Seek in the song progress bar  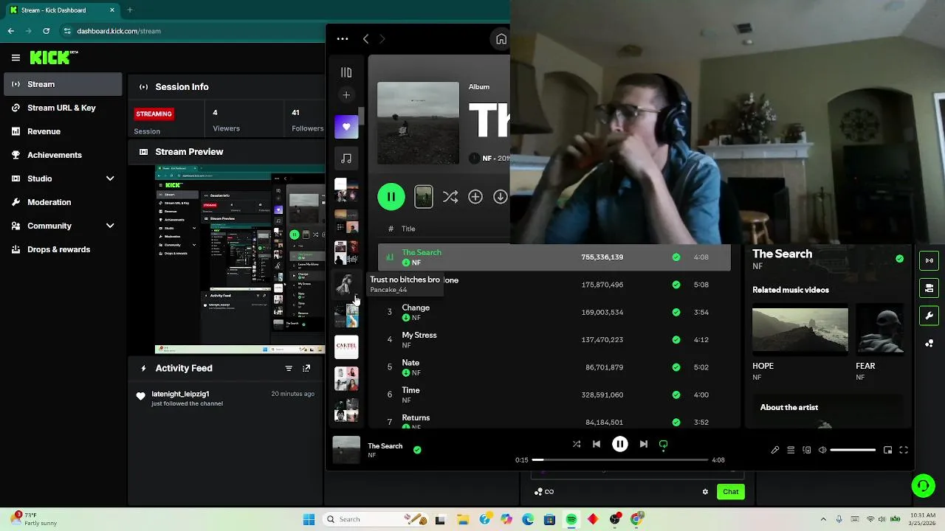pyautogui.click(x=620, y=459)
